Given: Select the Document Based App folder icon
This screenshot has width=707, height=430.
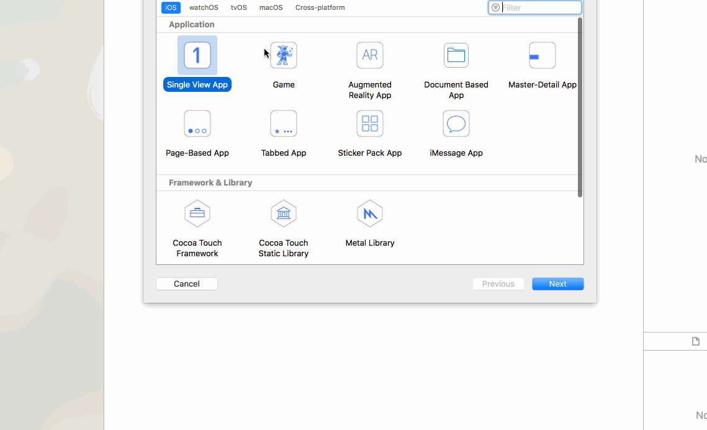Looking at the screenshot, I should click(x=456, y=55).
